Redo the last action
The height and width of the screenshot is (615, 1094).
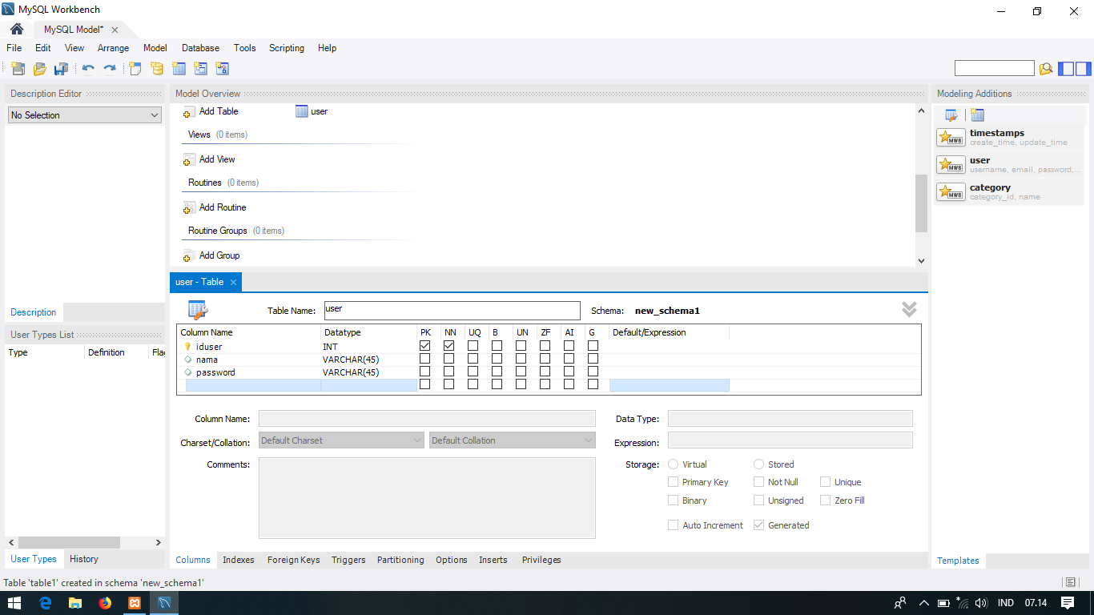click(111, 68)
